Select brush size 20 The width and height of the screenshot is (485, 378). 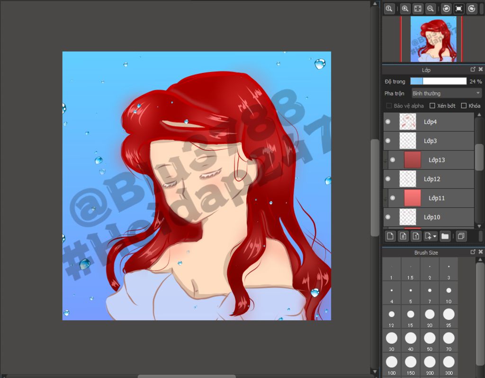[x=430, y=317]
